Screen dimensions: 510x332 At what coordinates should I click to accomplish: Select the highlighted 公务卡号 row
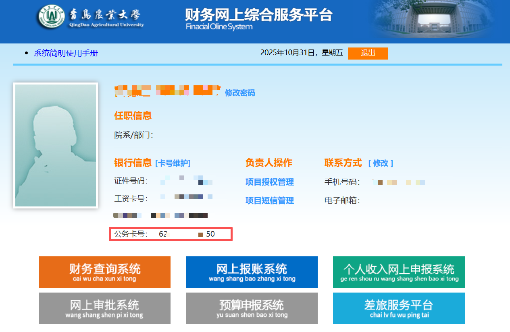tap(171, 234)
